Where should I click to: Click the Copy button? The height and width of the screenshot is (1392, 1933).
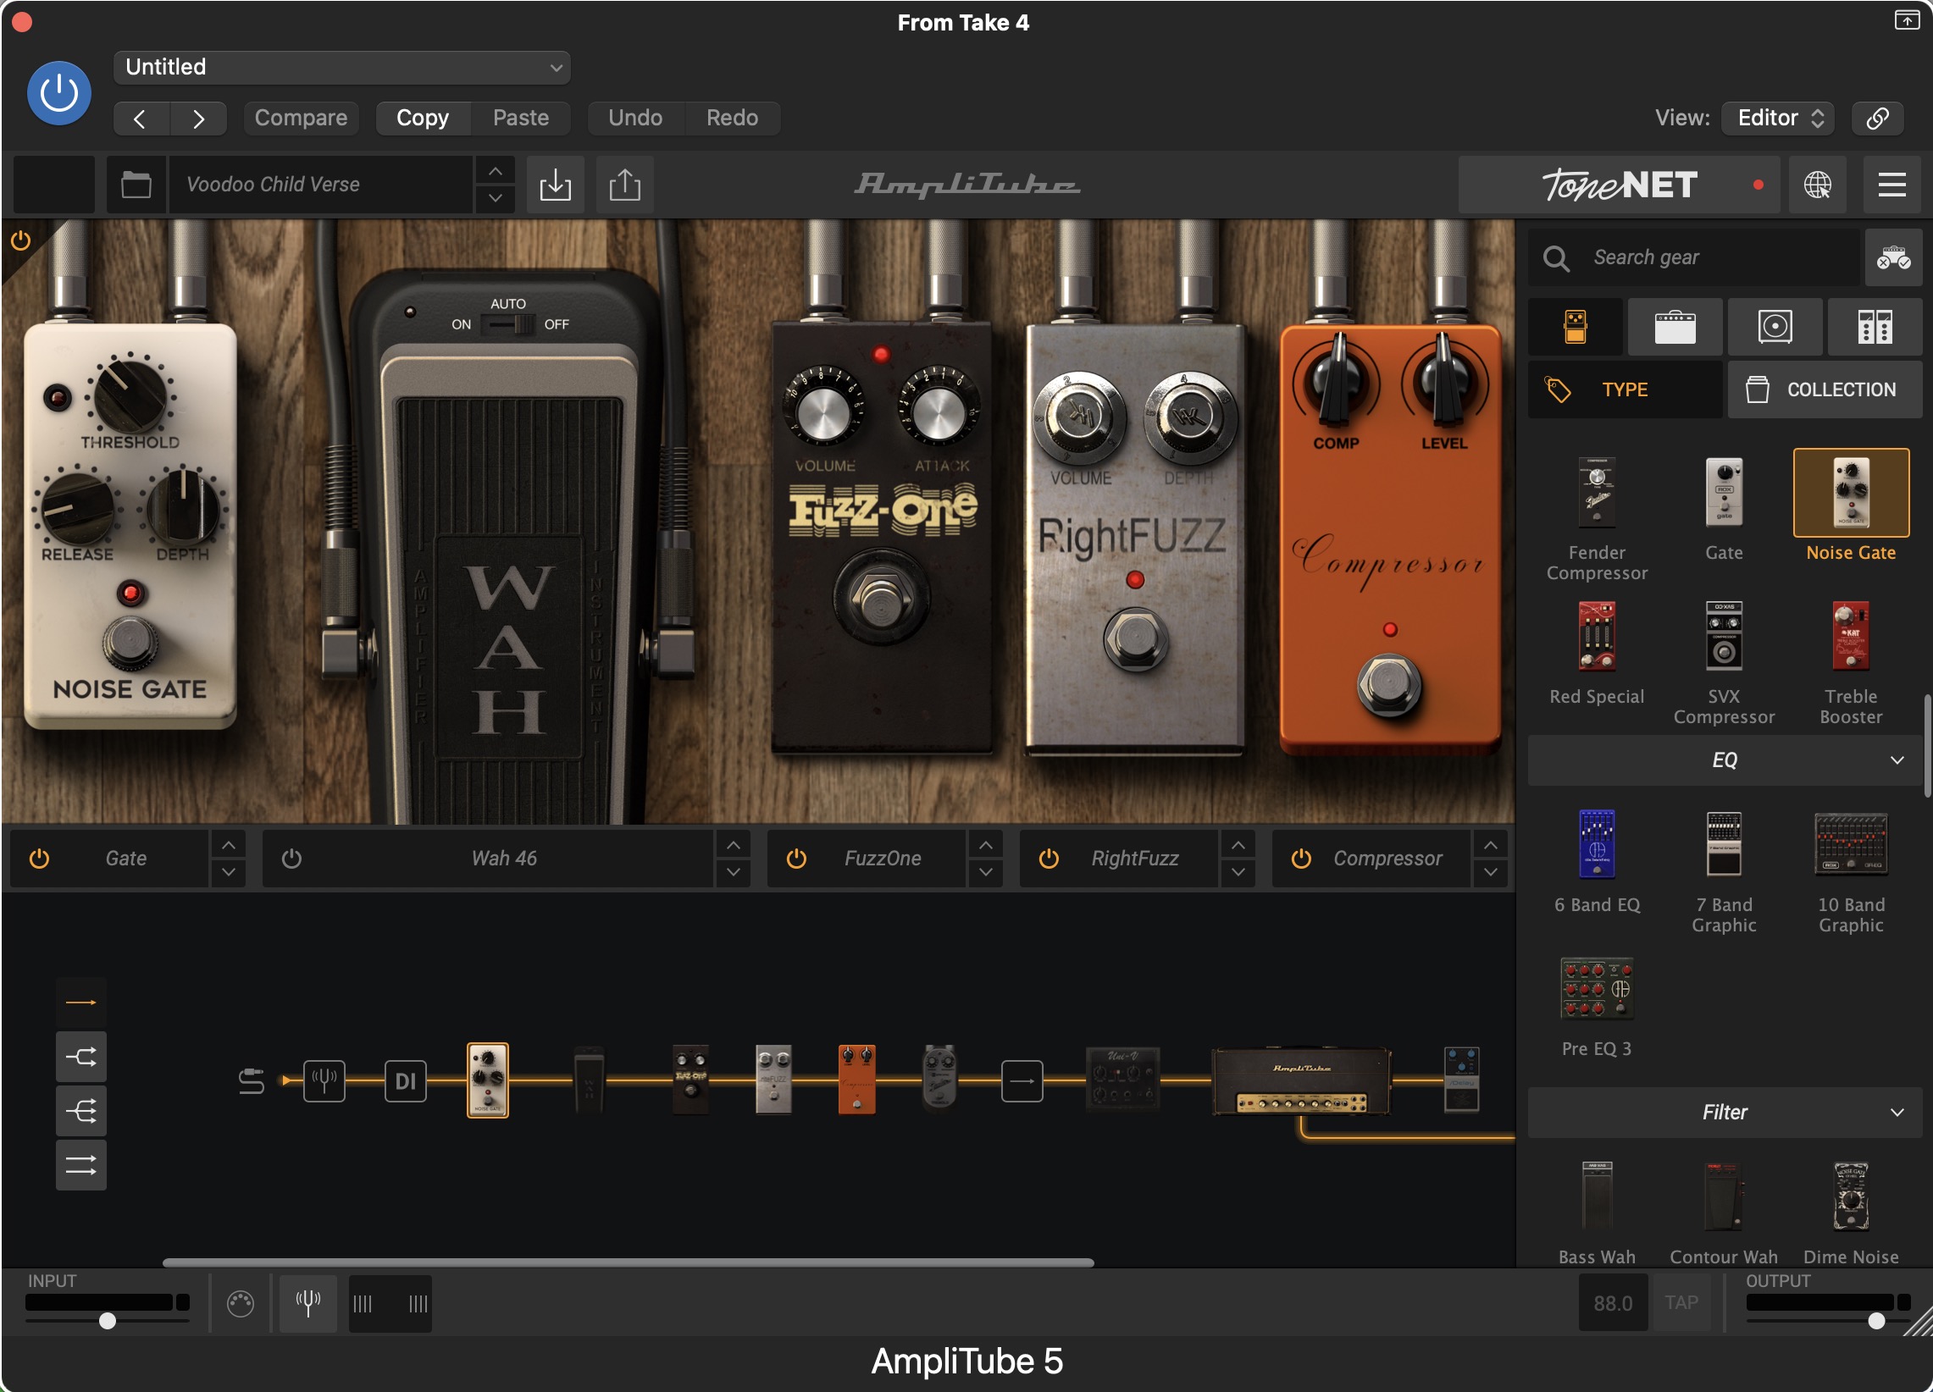423,118
